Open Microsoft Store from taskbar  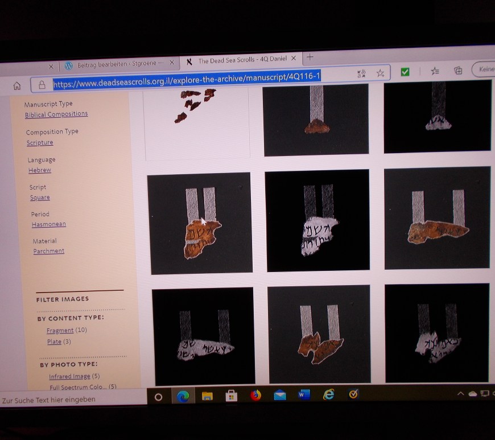(231, 396)
